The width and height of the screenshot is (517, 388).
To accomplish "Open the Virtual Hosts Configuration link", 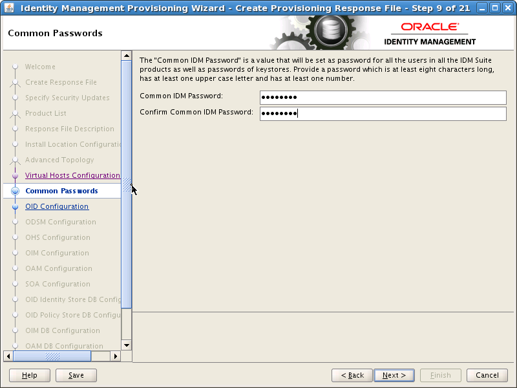I will coord(72,175).
